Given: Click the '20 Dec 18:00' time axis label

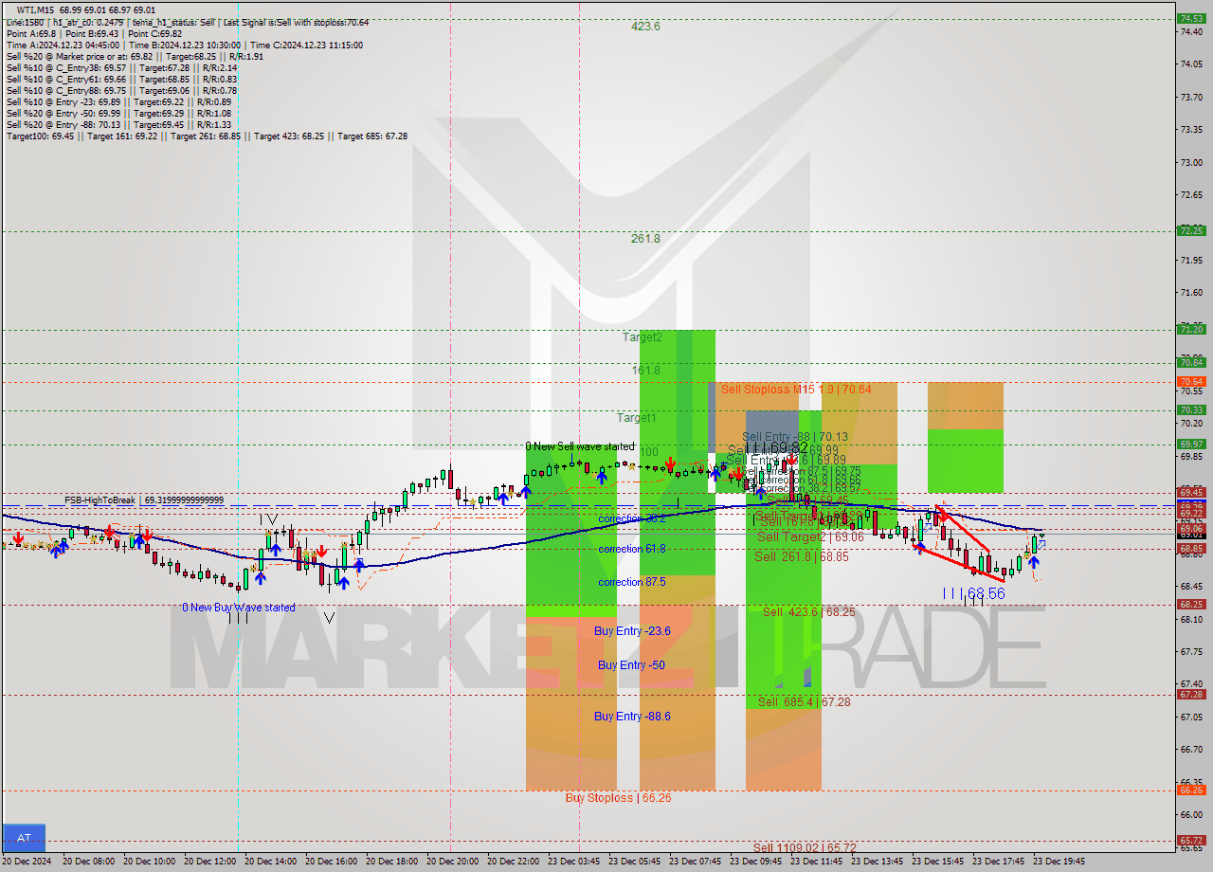Looking at the screenshot, I should [x=391, y=862].
